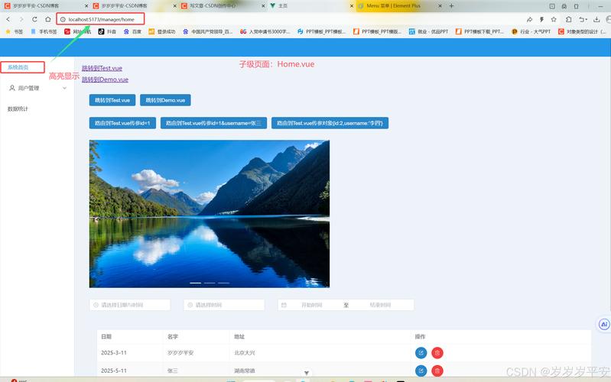Switch to Menu 菜单 Element Plus tab
The image size is (611, 382).
[393, 6]
